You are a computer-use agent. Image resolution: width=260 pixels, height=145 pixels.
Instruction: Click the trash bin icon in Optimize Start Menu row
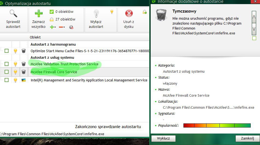tap(24, 51)
